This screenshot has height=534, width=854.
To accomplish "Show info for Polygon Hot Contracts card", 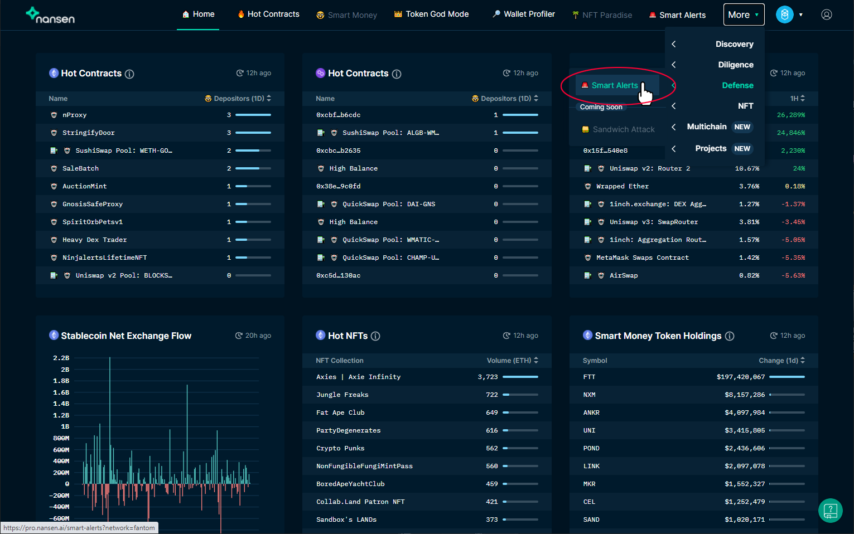I will (x=397, y=74).
